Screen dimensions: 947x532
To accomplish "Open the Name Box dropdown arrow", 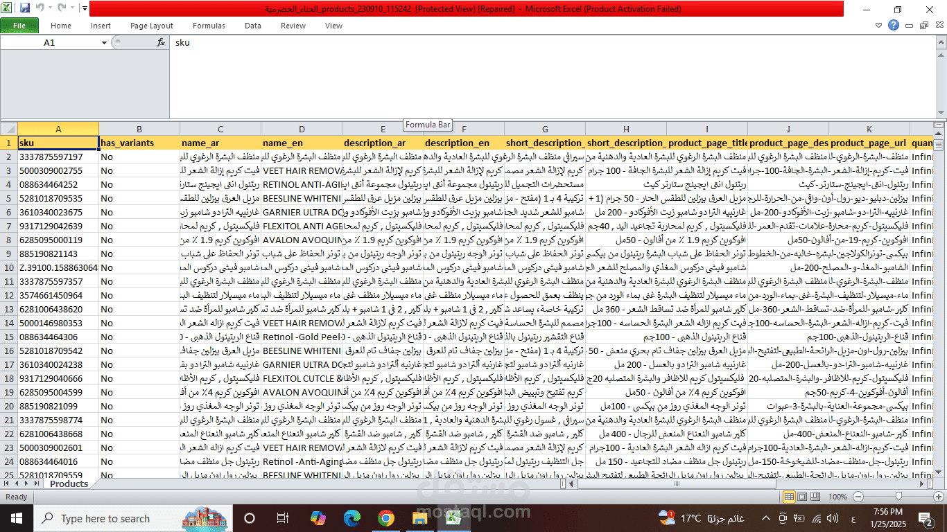I will tap(104, 42).
